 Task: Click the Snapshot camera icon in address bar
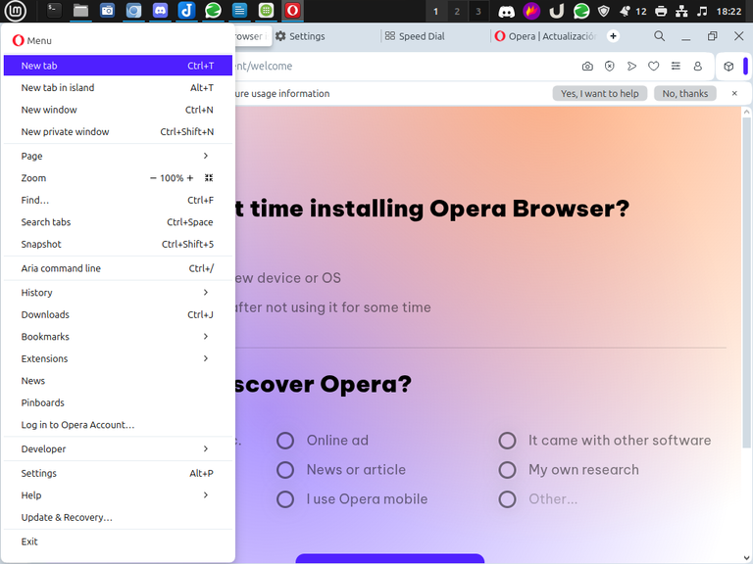pos(587,67)
